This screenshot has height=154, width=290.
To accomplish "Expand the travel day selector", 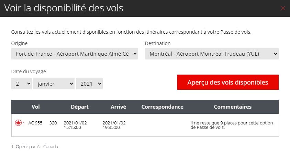I will (22, 83).
